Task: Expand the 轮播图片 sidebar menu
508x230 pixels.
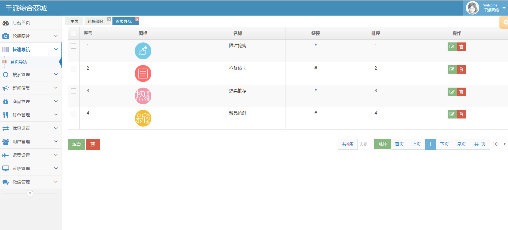Action: pos(56,36)
